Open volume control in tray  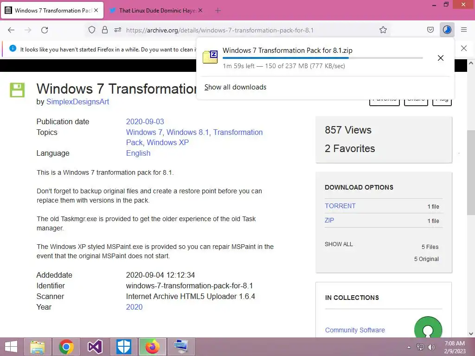[431, 347]
